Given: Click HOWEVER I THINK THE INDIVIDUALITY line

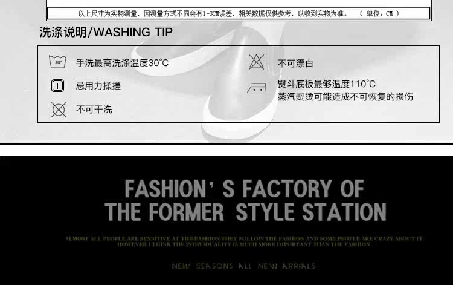Looking at the screenshot, I should (243, 244).
